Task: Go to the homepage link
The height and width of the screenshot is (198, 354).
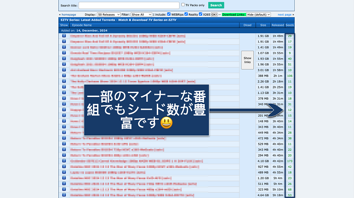Action: [69, 14]
